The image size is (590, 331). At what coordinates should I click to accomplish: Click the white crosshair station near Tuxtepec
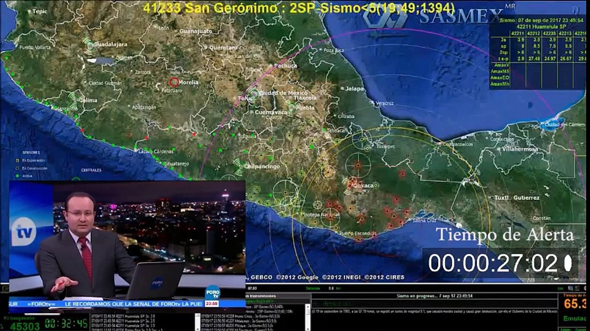(x=362, y=138)
